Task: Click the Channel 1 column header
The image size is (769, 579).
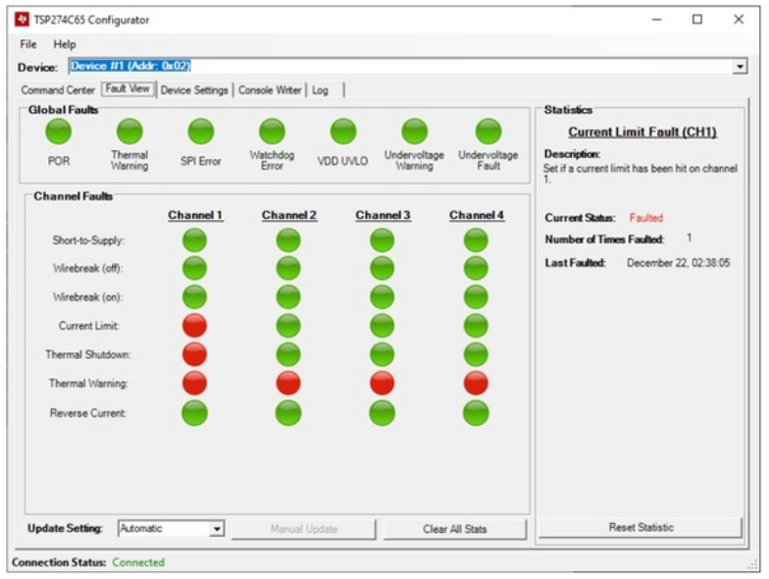Action: (196, 215)
